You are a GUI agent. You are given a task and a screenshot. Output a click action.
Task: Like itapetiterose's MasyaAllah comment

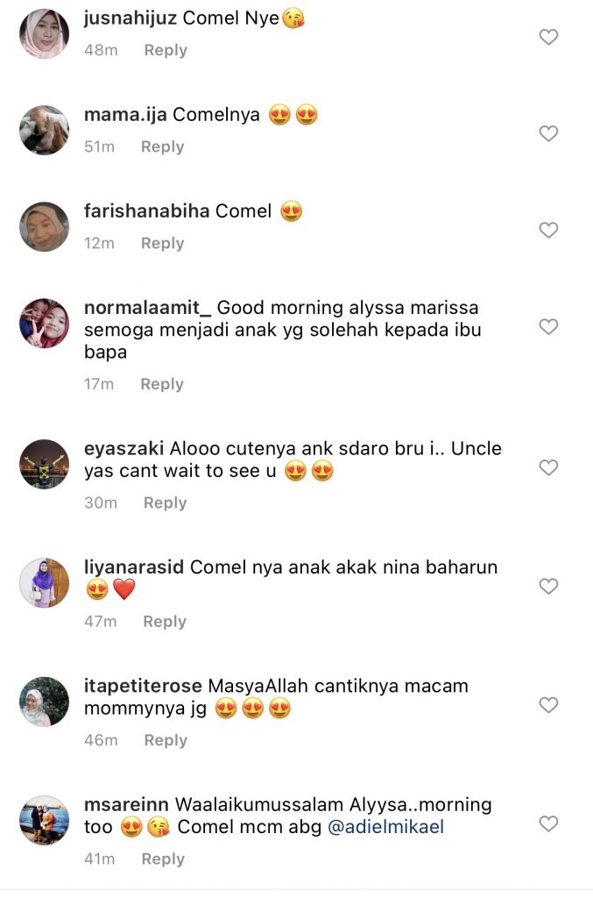tap(548, 705)
